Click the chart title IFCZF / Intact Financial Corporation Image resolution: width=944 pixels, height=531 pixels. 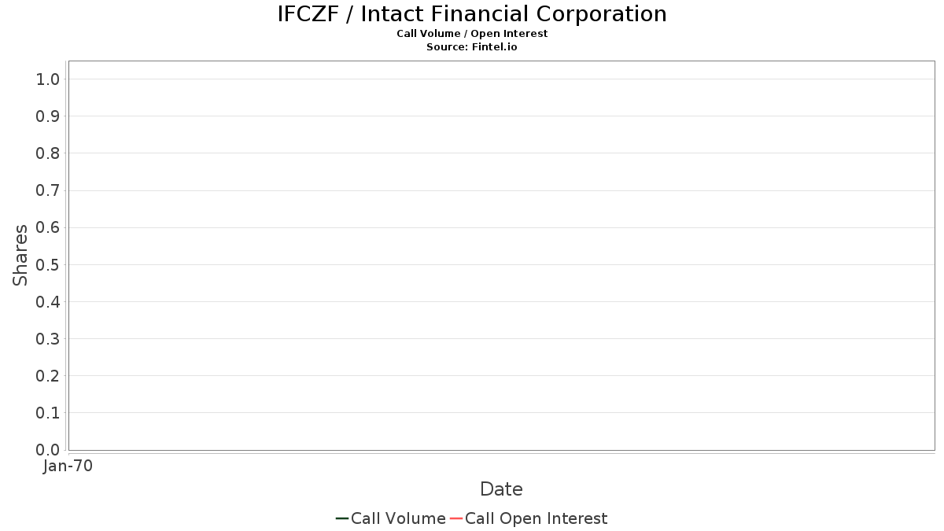472,14
